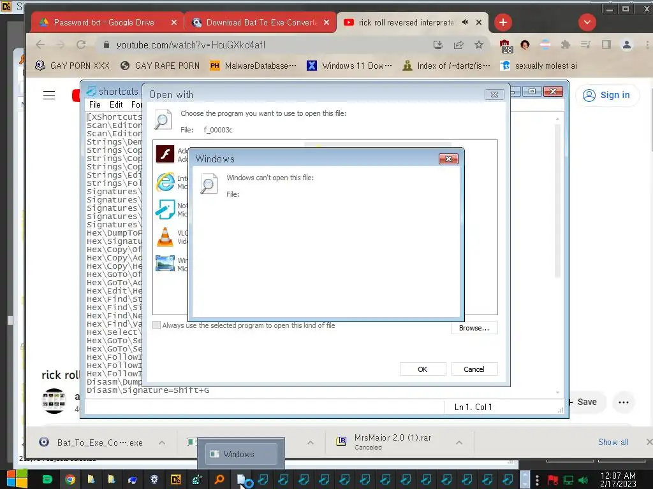Select Adobe Flash Player in Open with list
This screenshot has height=489, width=653.
point(165,154)
